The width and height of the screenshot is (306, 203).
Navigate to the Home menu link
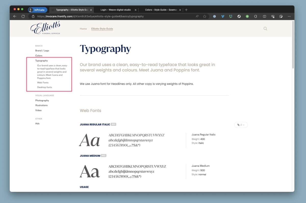pos(83,29)
